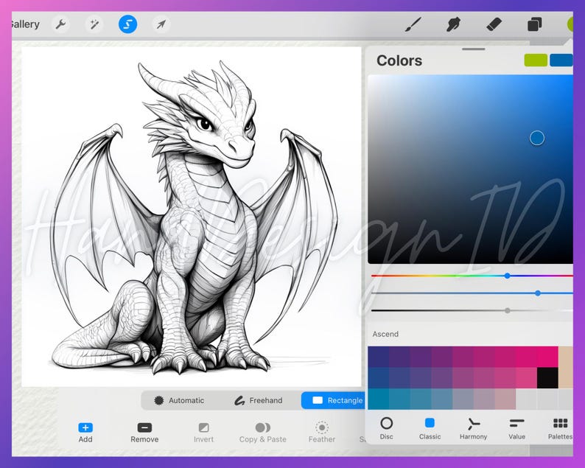Open the Actions wrench menu
Viewport: 585px width, 468px height.
(x=60, y=24)
